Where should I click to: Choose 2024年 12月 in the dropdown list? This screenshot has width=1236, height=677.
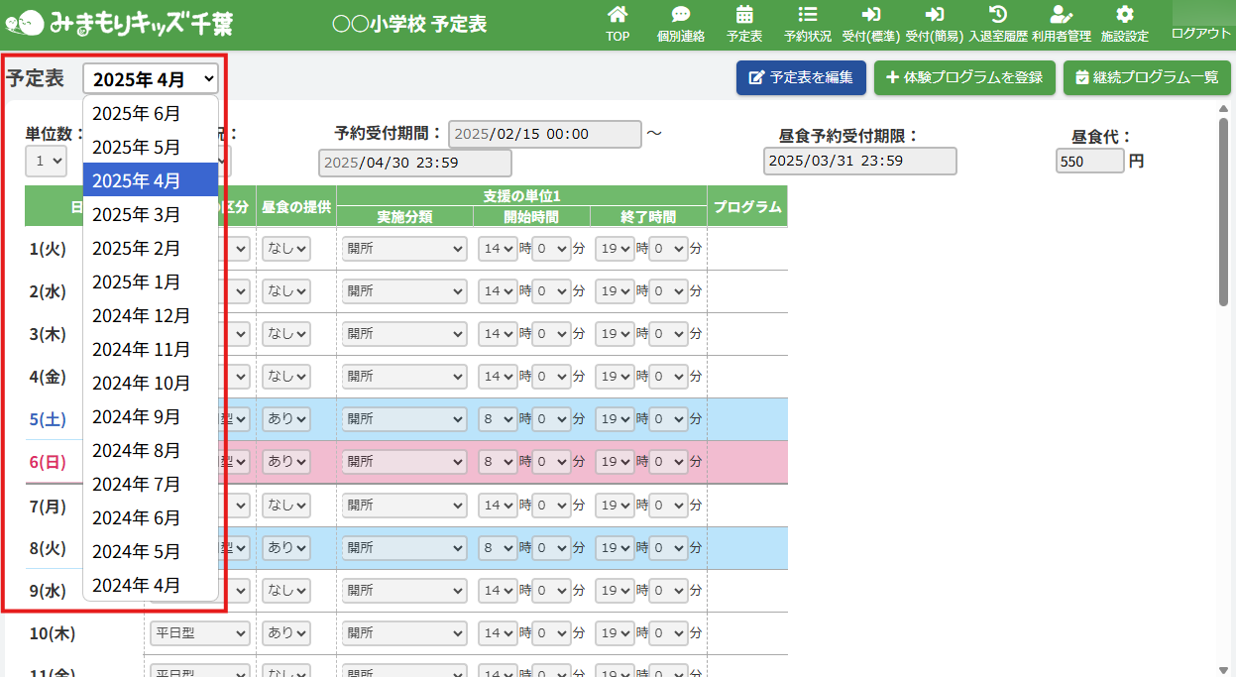141,315
